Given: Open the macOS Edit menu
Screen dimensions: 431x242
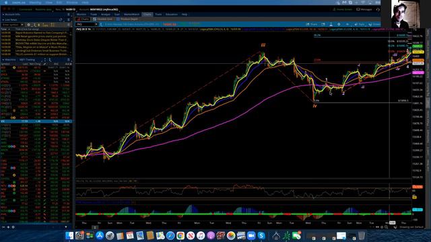Looking at the screenshot, I should [59, 3].
